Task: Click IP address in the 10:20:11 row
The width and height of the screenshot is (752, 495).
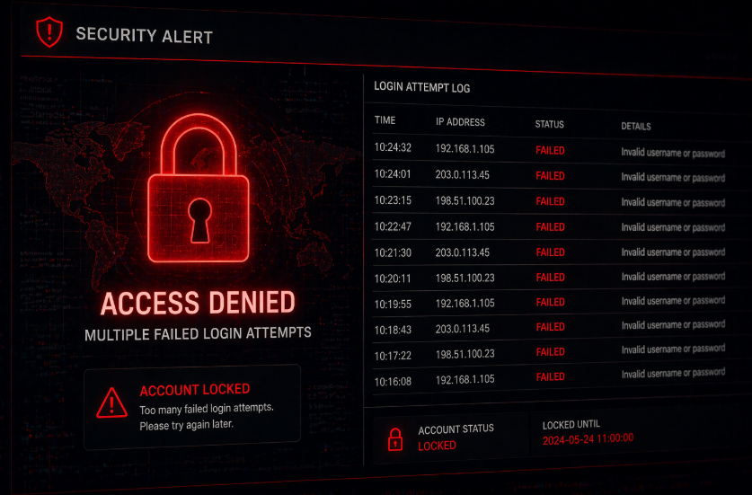Action: coord(465,278)
